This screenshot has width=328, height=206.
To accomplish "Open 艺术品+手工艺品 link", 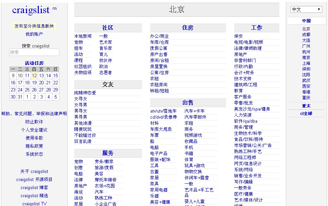I will tap(199, 193).
